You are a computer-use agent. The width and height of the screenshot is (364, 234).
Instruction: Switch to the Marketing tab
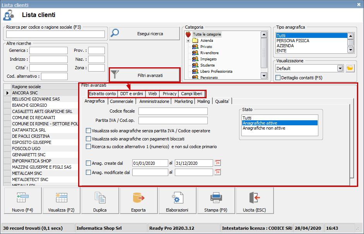pos(183,101)
